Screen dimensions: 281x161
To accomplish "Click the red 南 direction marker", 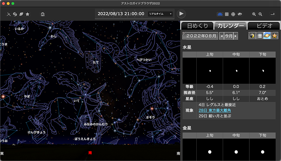I will (x=90, y=153).
